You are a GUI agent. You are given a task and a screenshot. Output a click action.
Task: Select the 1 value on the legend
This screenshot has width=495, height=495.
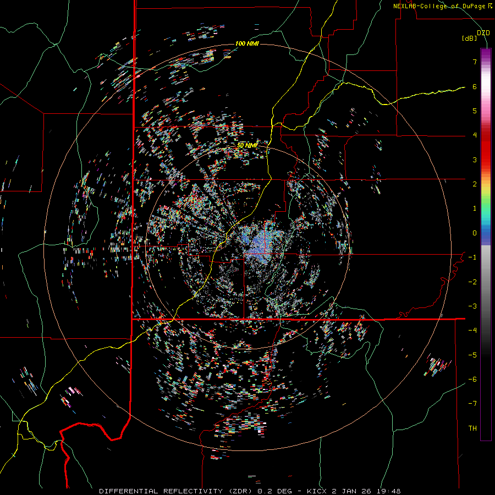coord(475,208)
